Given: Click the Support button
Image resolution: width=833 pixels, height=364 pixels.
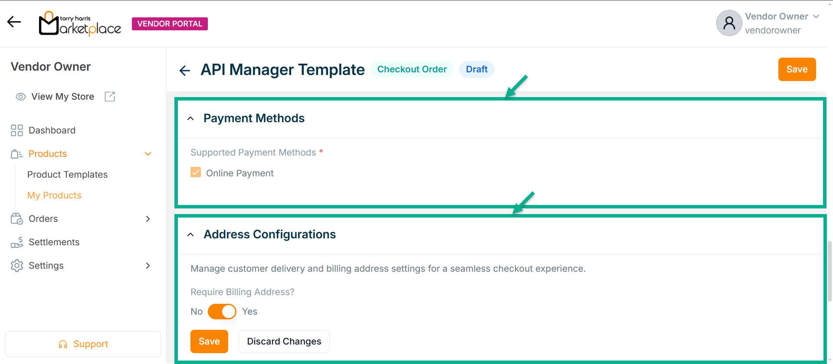Looking at the screenshot, I should pos(83,344).
